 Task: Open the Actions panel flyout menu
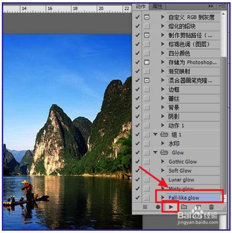click(222, 6)
